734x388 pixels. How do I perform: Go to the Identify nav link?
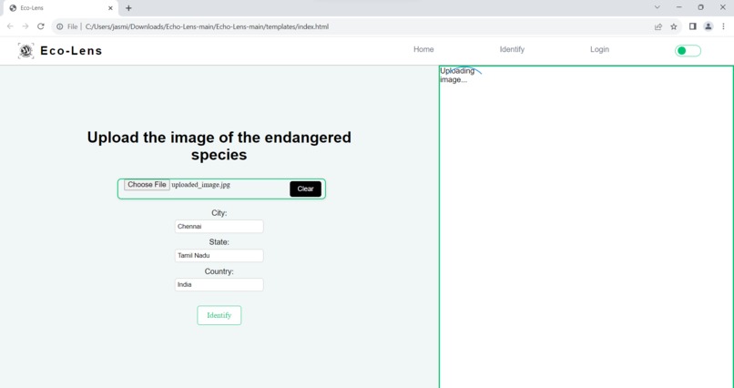click(512, 49)
